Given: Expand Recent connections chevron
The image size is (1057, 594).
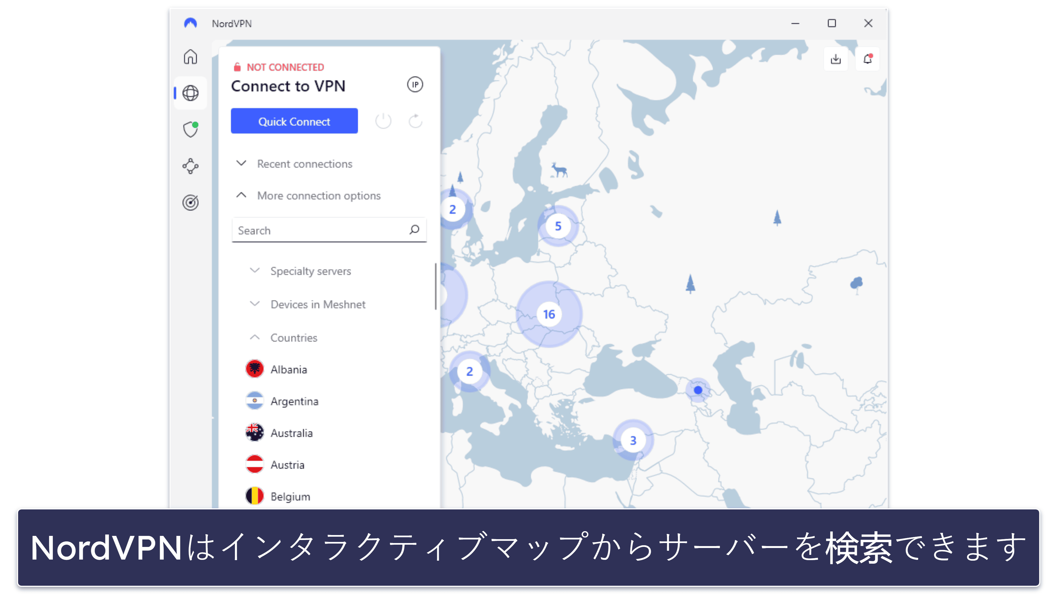Looking at the screenshot, I should point(241,163).
